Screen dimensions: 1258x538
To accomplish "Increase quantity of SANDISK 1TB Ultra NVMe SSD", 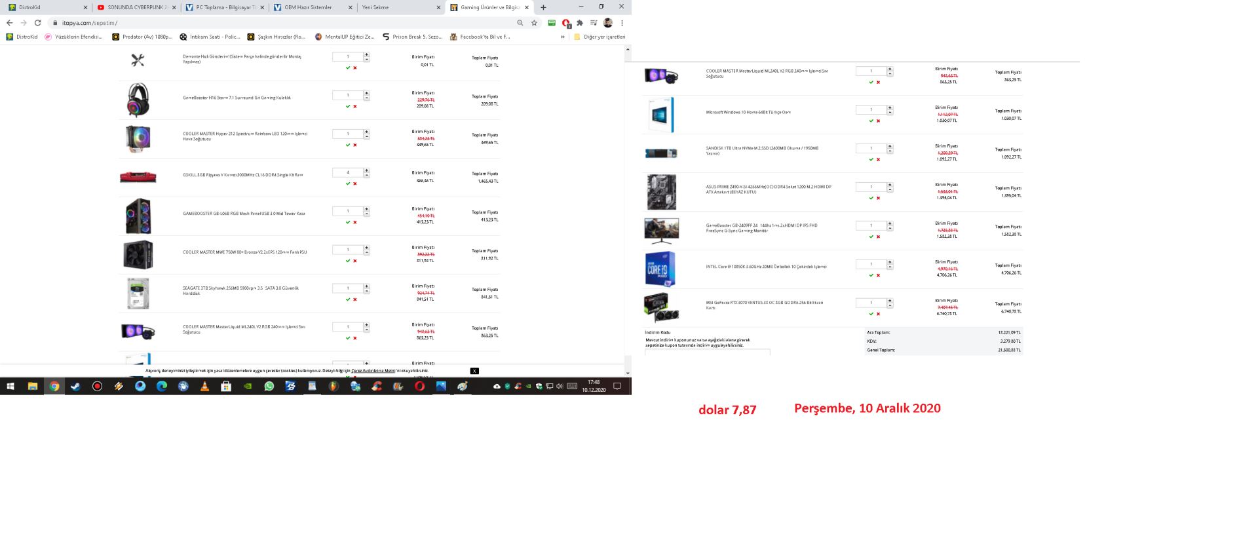I will click(890, 146).
